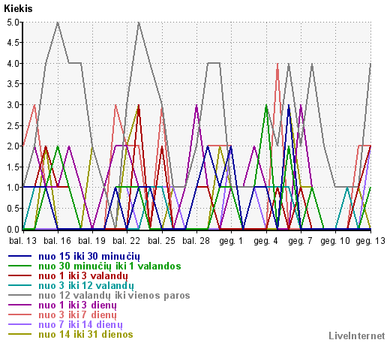Viewport: 390px width, 343px height.
Task: Click the olive legend line swatch
Action: tap(20, 334)
